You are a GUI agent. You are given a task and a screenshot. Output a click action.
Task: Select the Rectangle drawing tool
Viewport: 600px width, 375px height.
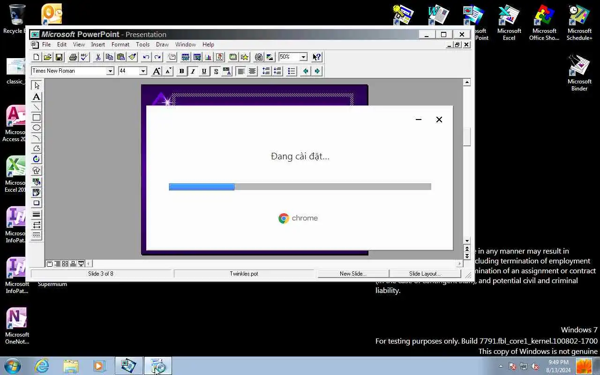[37, 118]
